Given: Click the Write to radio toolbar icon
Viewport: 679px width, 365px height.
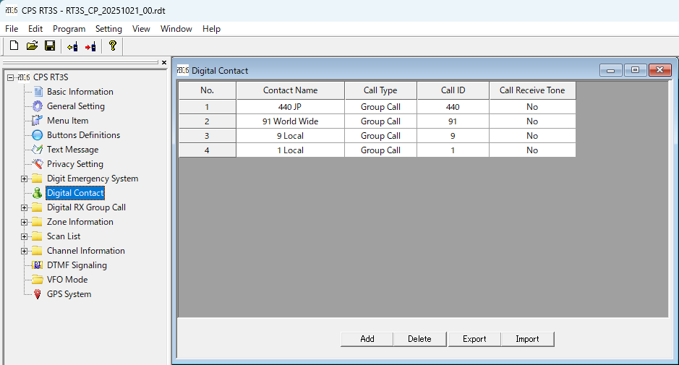Looking at the screenshot, I should (x=90, y=46).
